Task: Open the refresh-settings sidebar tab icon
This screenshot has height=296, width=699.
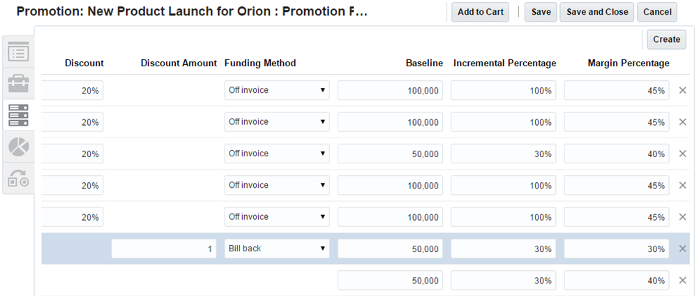Action: [18, 179]
